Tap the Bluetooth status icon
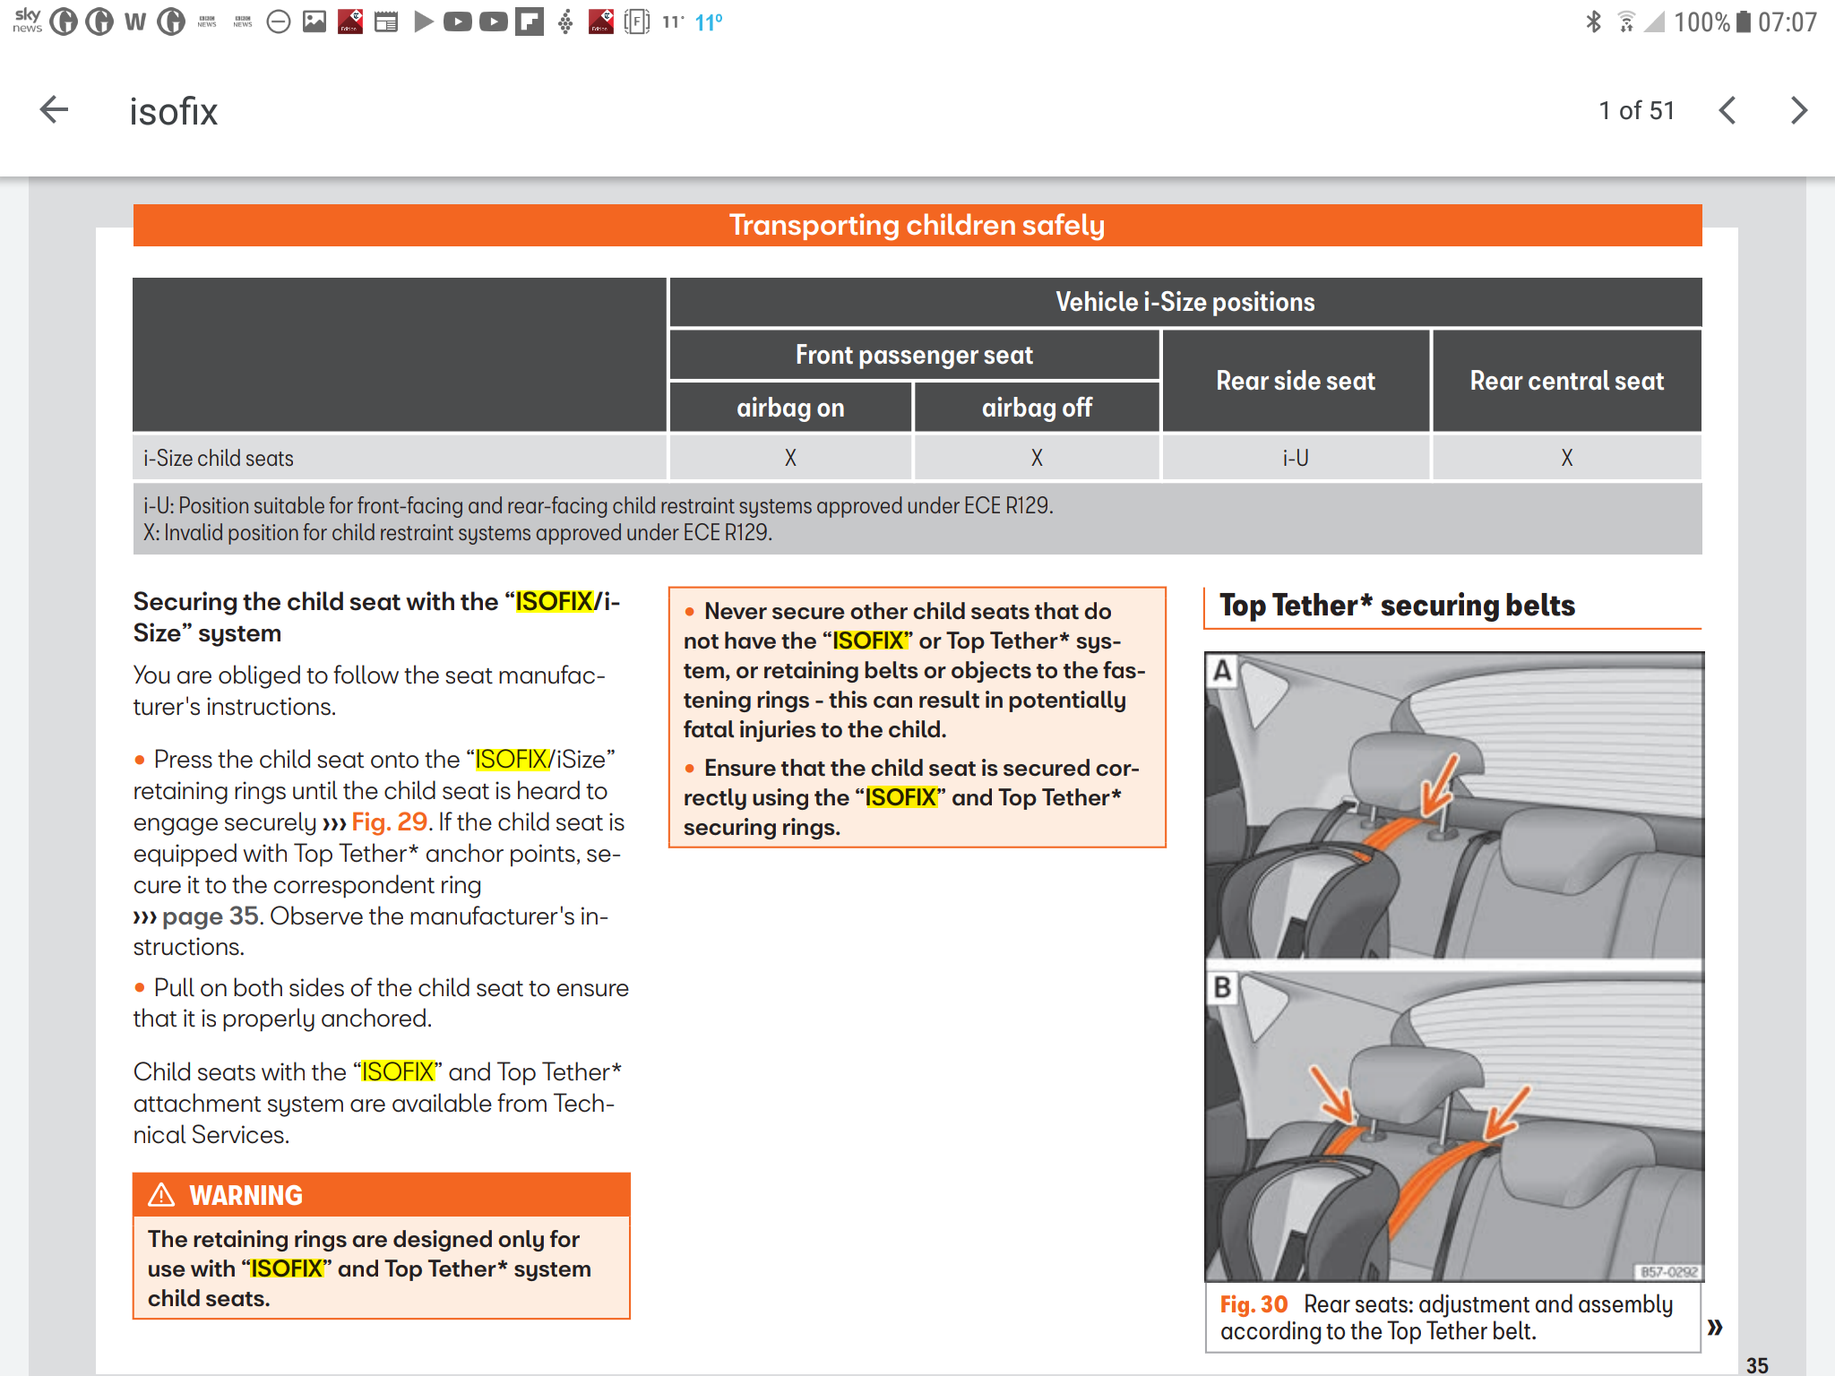Viewport: 1835px width, 1376px height. (1593, 21)
